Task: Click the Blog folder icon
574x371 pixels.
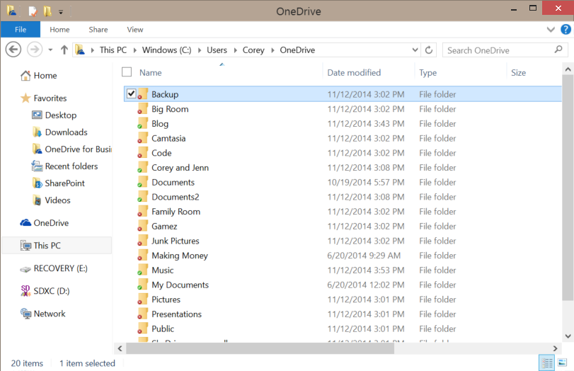Action: [142, 123]
